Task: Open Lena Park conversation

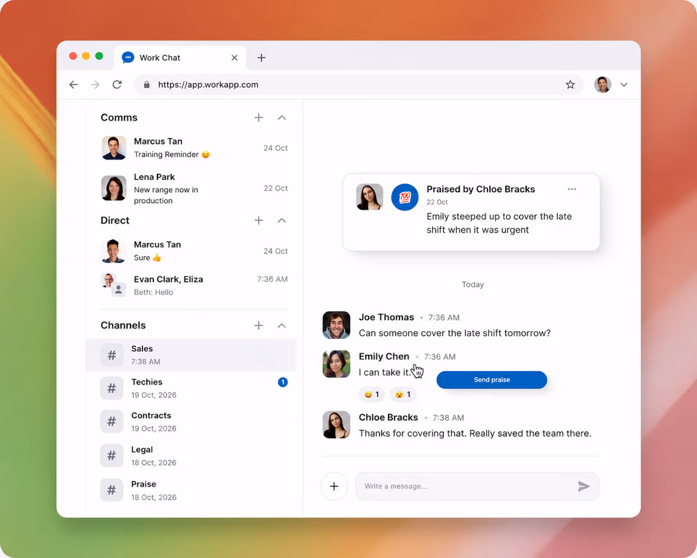Action: pos(194,188)
